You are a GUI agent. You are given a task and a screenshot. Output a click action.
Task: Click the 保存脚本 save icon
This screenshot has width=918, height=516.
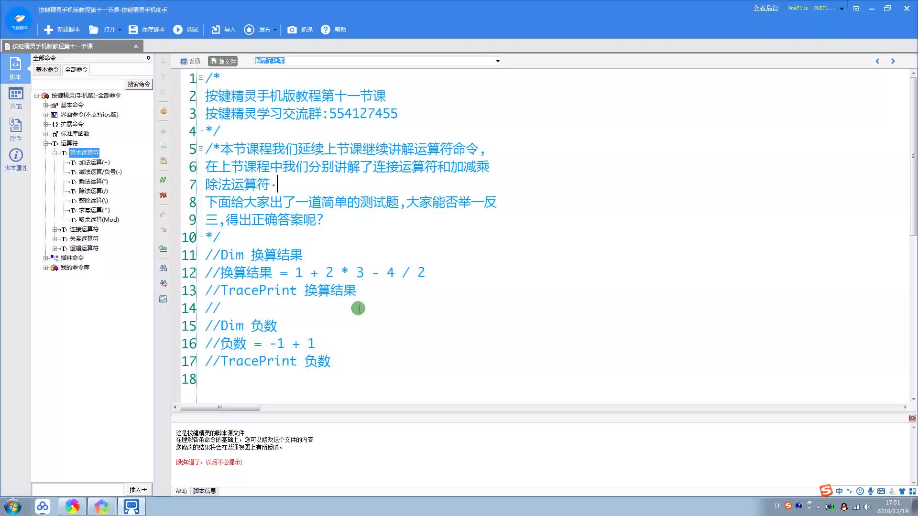tap(133, 30)
